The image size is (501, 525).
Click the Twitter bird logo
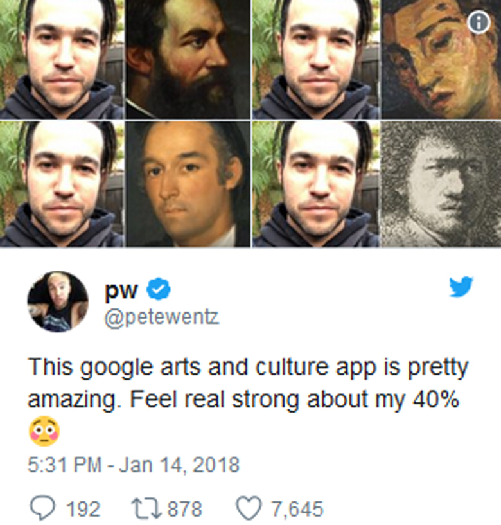(461, 287)
